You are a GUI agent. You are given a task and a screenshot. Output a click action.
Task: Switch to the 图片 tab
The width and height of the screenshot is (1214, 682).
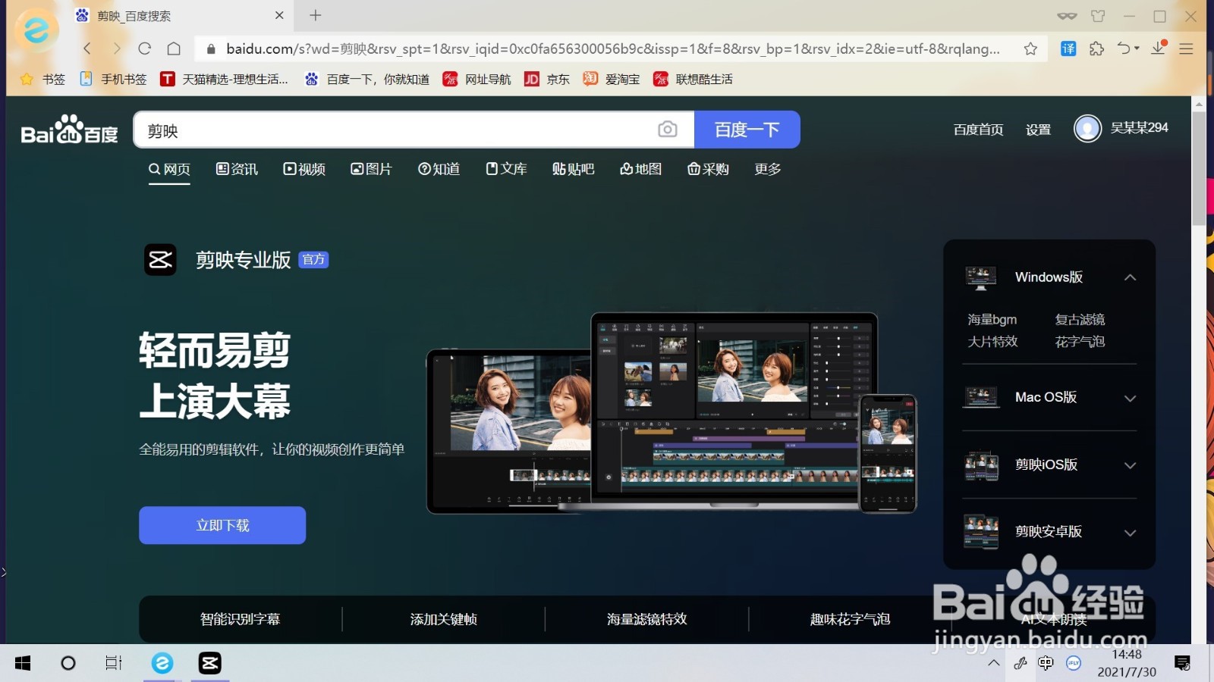(x=372, y=169)
